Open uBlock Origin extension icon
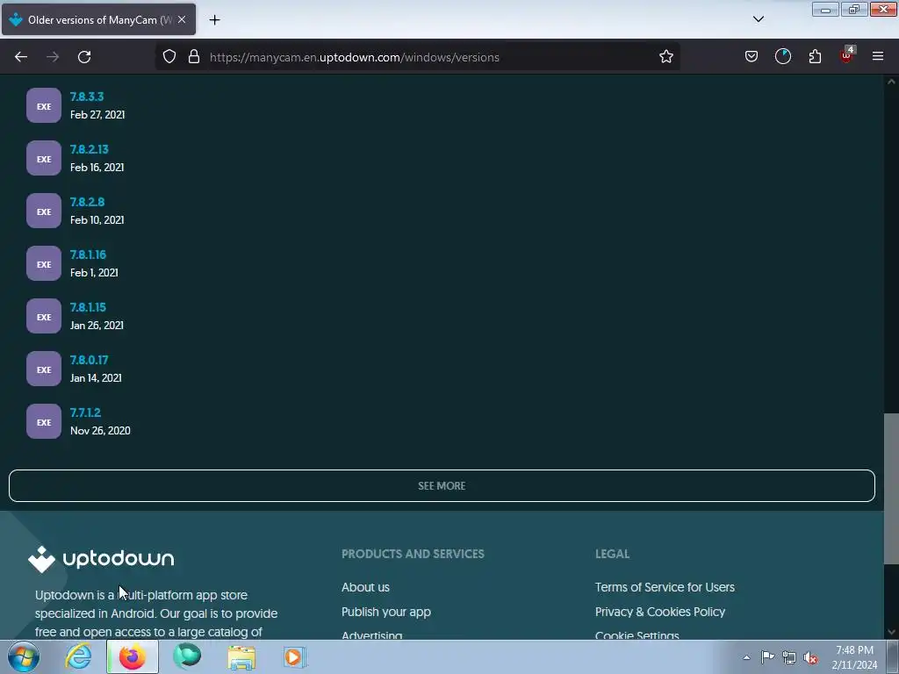The image size is (899, 674). [846, 55]
